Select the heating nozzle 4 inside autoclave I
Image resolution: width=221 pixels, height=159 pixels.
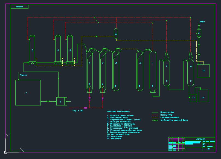pos(89,87)
